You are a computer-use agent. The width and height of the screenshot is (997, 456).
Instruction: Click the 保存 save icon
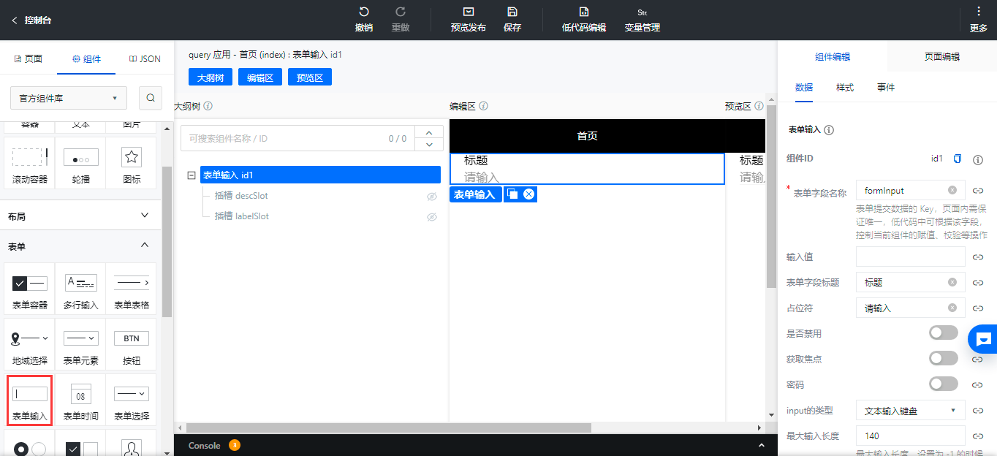coord(512,12)
